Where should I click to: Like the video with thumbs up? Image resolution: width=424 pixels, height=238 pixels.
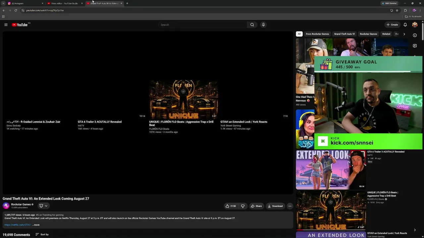[x=231, y=206]
